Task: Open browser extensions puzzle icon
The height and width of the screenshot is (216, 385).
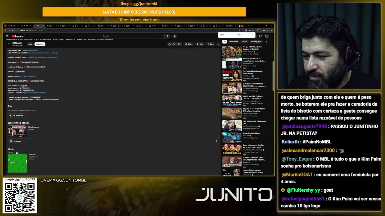Action: [x=258, y=30]
